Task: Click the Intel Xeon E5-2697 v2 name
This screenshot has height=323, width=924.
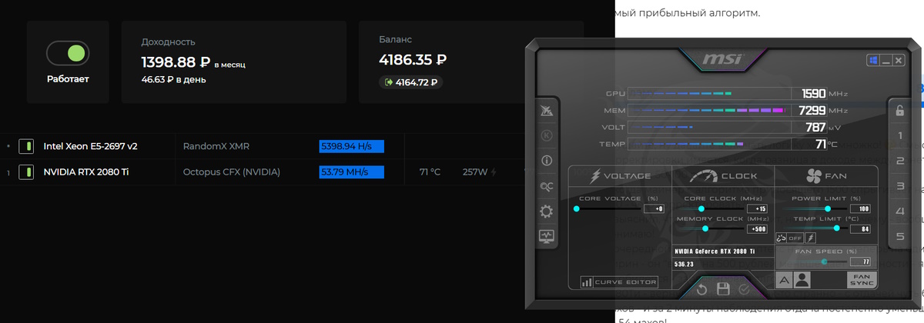Action: tap(90, 146)
